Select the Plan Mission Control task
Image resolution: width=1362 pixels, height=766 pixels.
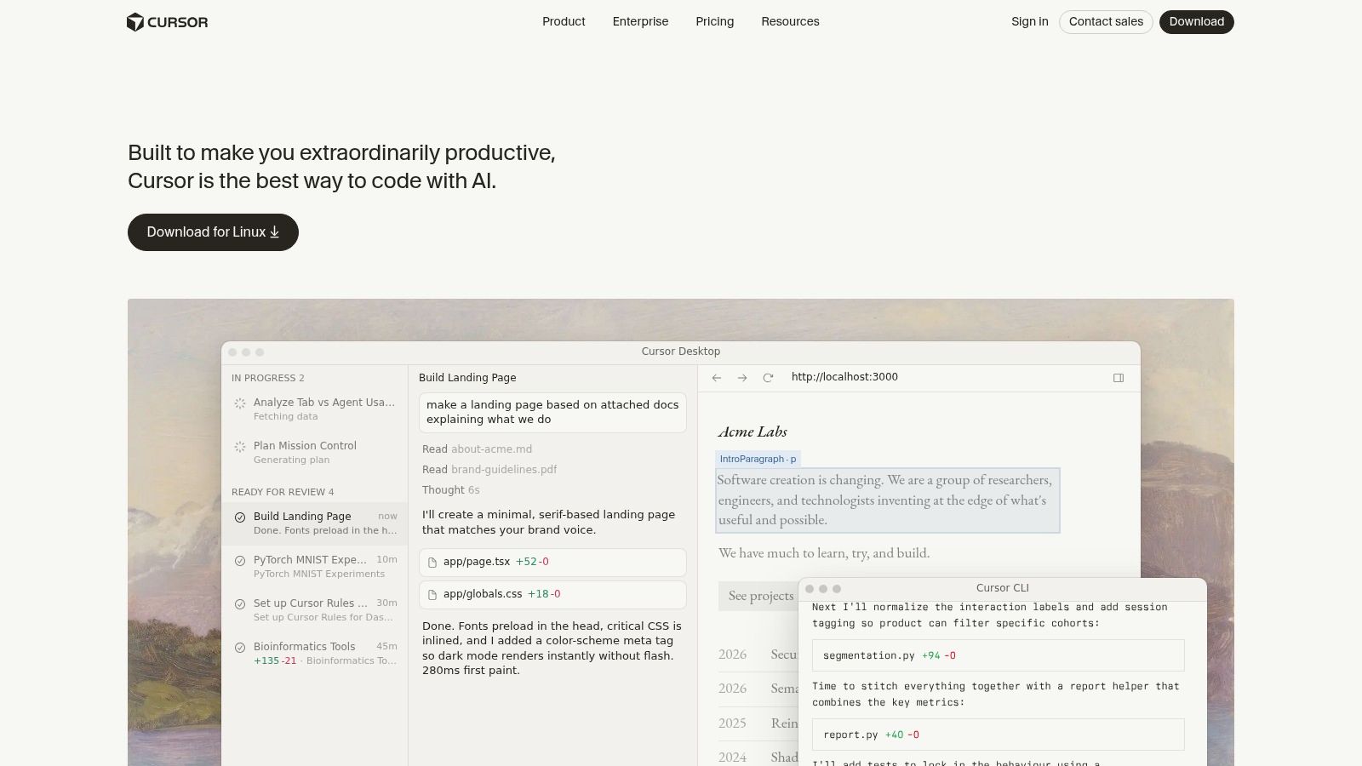(315, 453)
